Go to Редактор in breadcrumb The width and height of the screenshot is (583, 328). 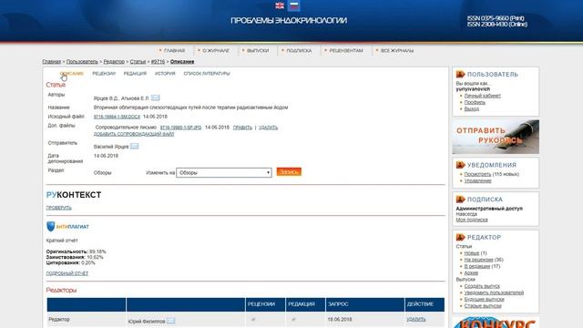tap(114, 62)
